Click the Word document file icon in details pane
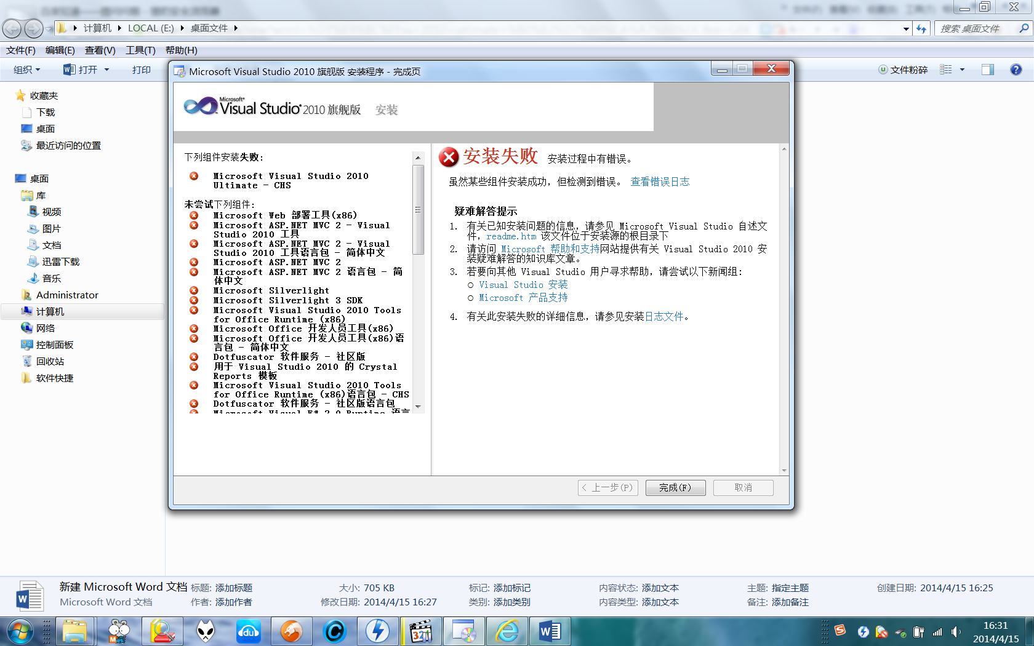The height and width of the screenshot is (646, 1034). coord(29,596)
